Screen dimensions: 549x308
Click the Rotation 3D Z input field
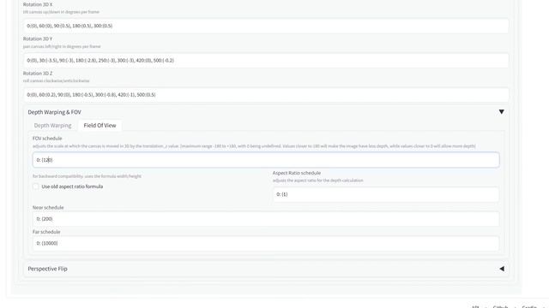(266, 95)
